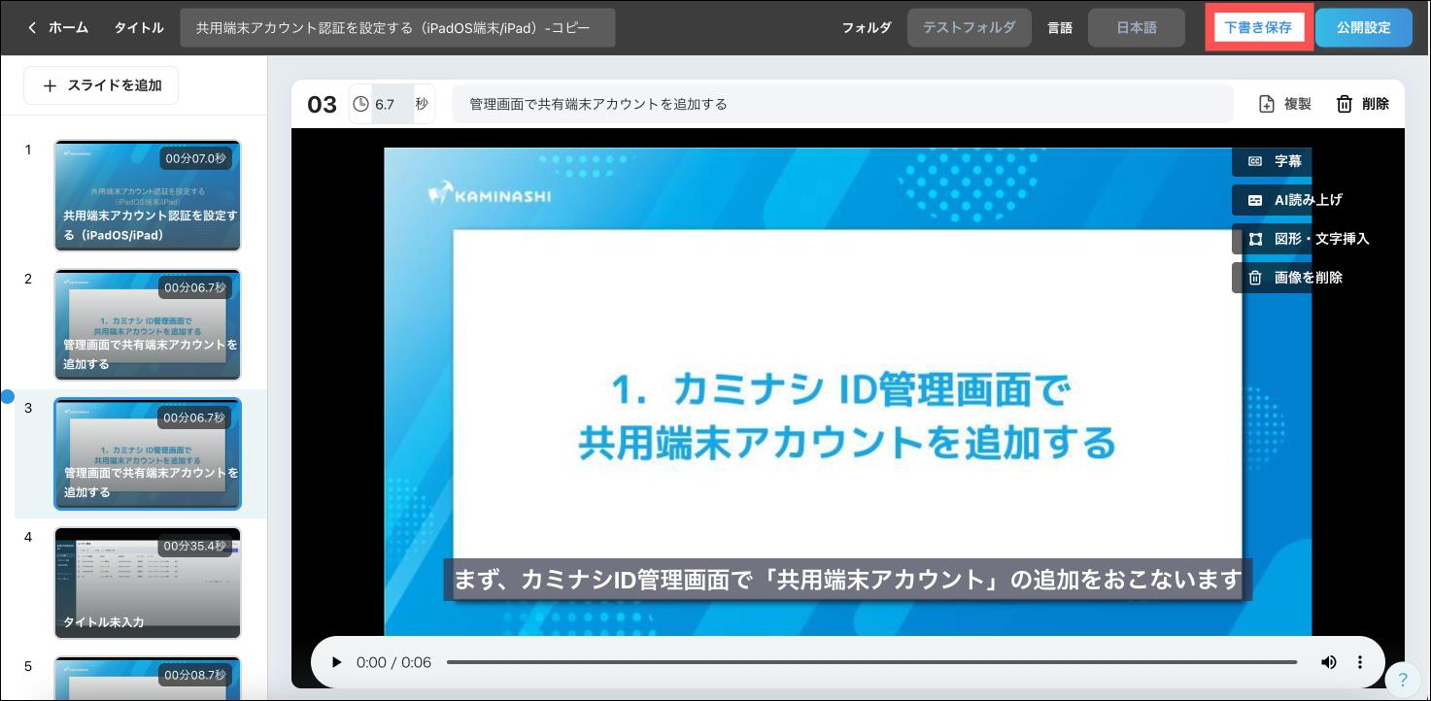Click the 図形・文字挿入 menu label
The height and width of the screenshot is (701, 1431).
point(1322,239)
